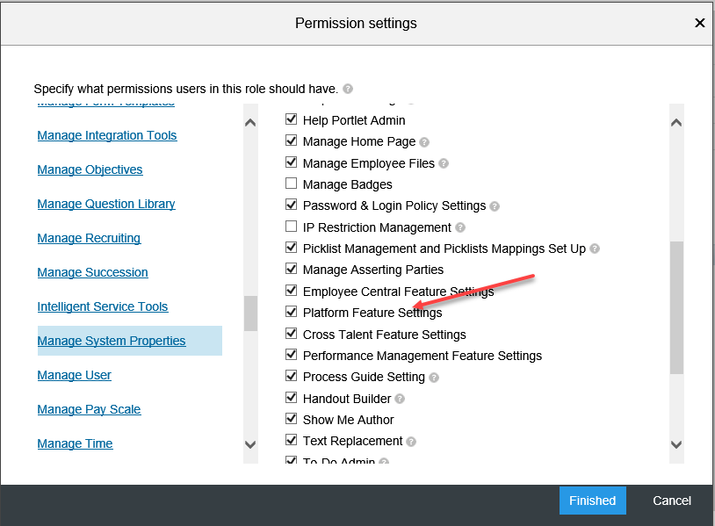Click help icon next to Text Replacement
The height and width of the screenshot is (526, 715).
coord(411,442)
